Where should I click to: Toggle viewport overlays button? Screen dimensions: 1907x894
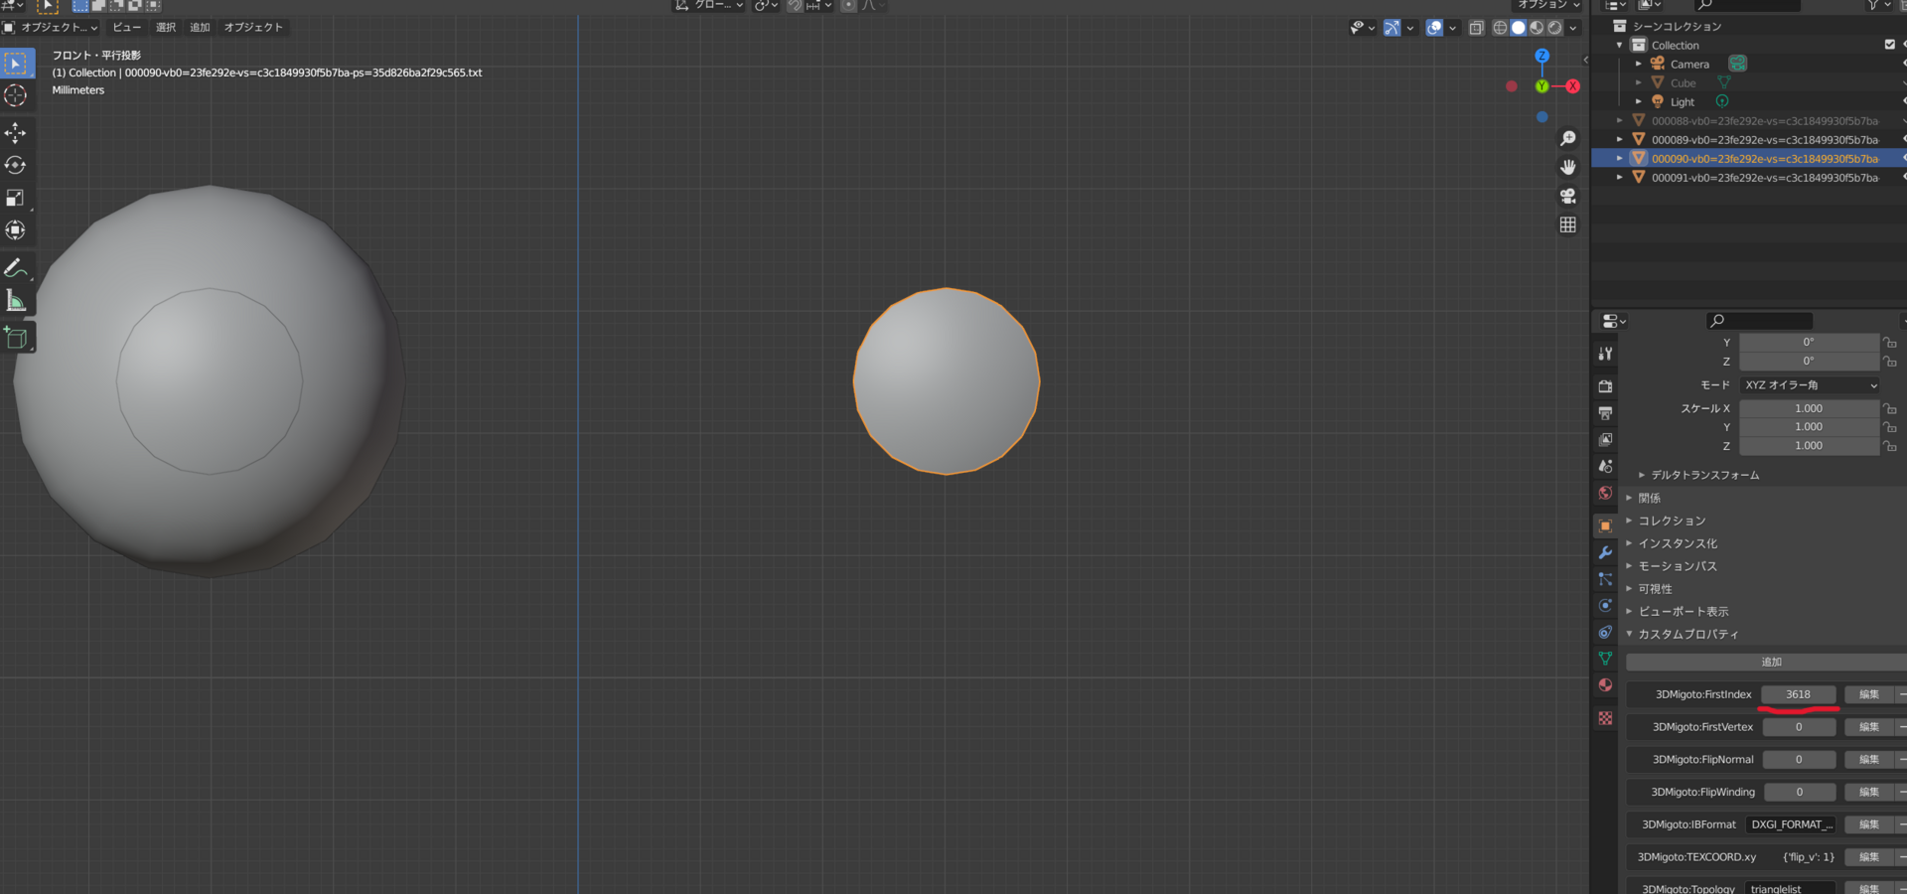click(1434, 28)
